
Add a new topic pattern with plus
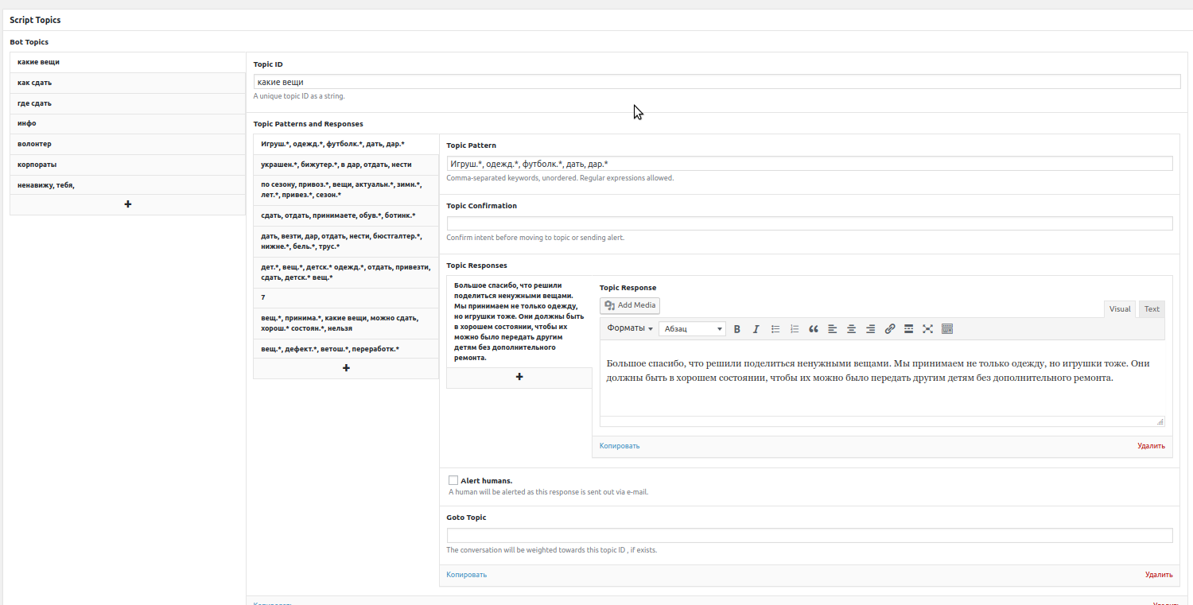point(346,368)
